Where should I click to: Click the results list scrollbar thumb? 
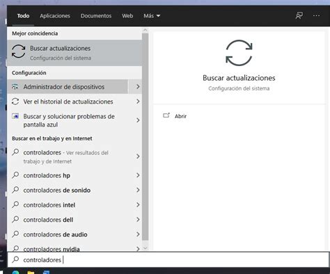(x=146, y=137)
